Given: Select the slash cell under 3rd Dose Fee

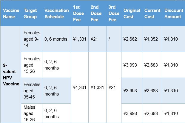Looking at the screenshot, I should pyautogui.click(x=110, y=39).
